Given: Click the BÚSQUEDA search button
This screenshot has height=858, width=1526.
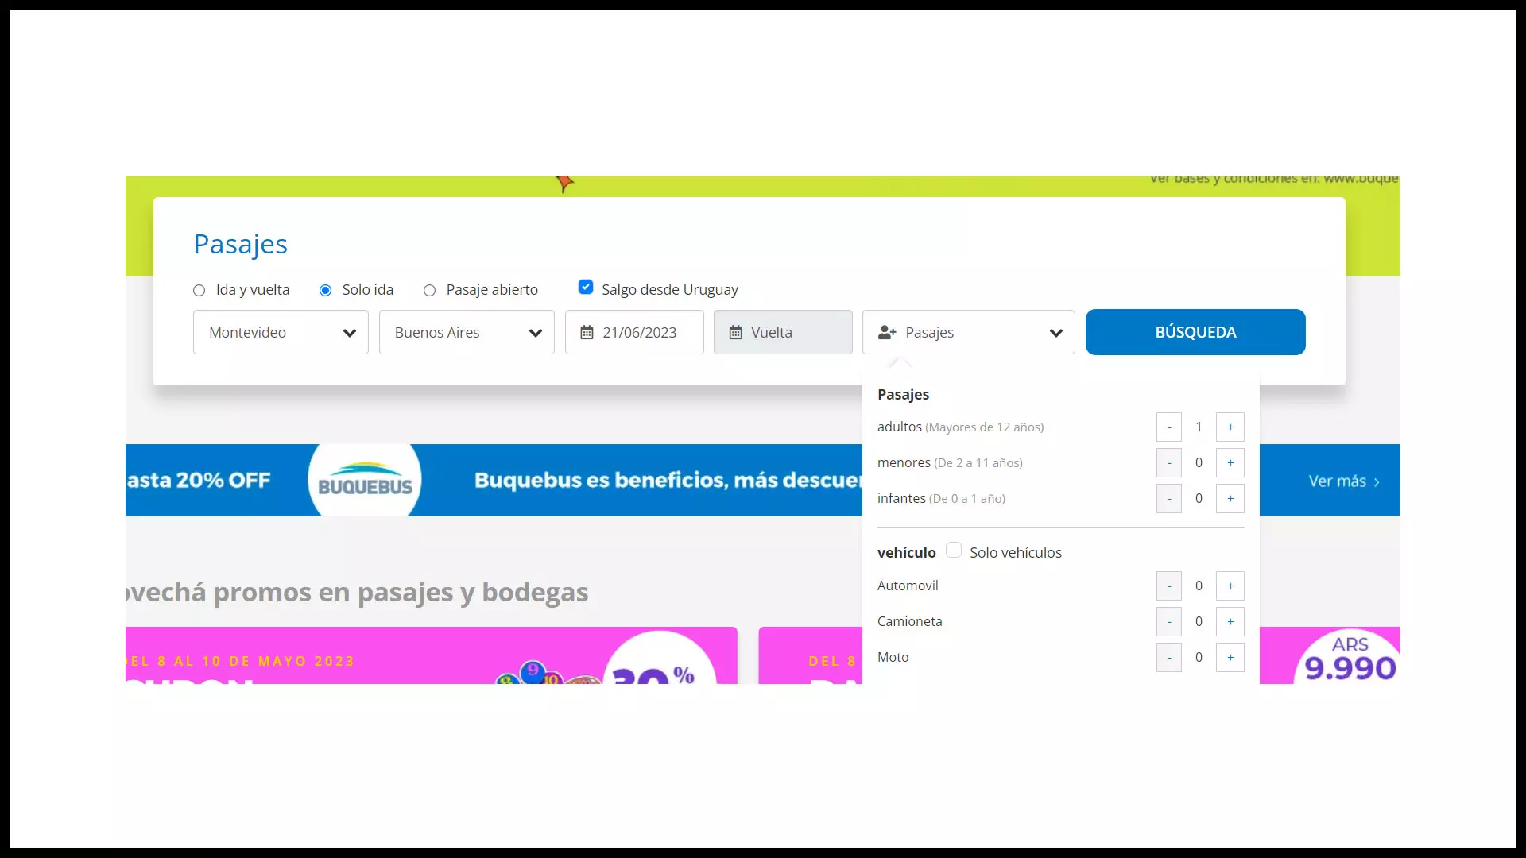Looking at the screenshot, I should point(1195,332).
